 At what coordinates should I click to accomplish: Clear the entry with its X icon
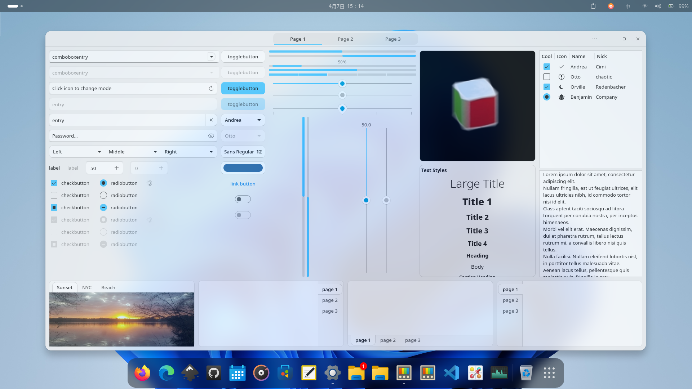pyautogui.click(x=211, y=120)
